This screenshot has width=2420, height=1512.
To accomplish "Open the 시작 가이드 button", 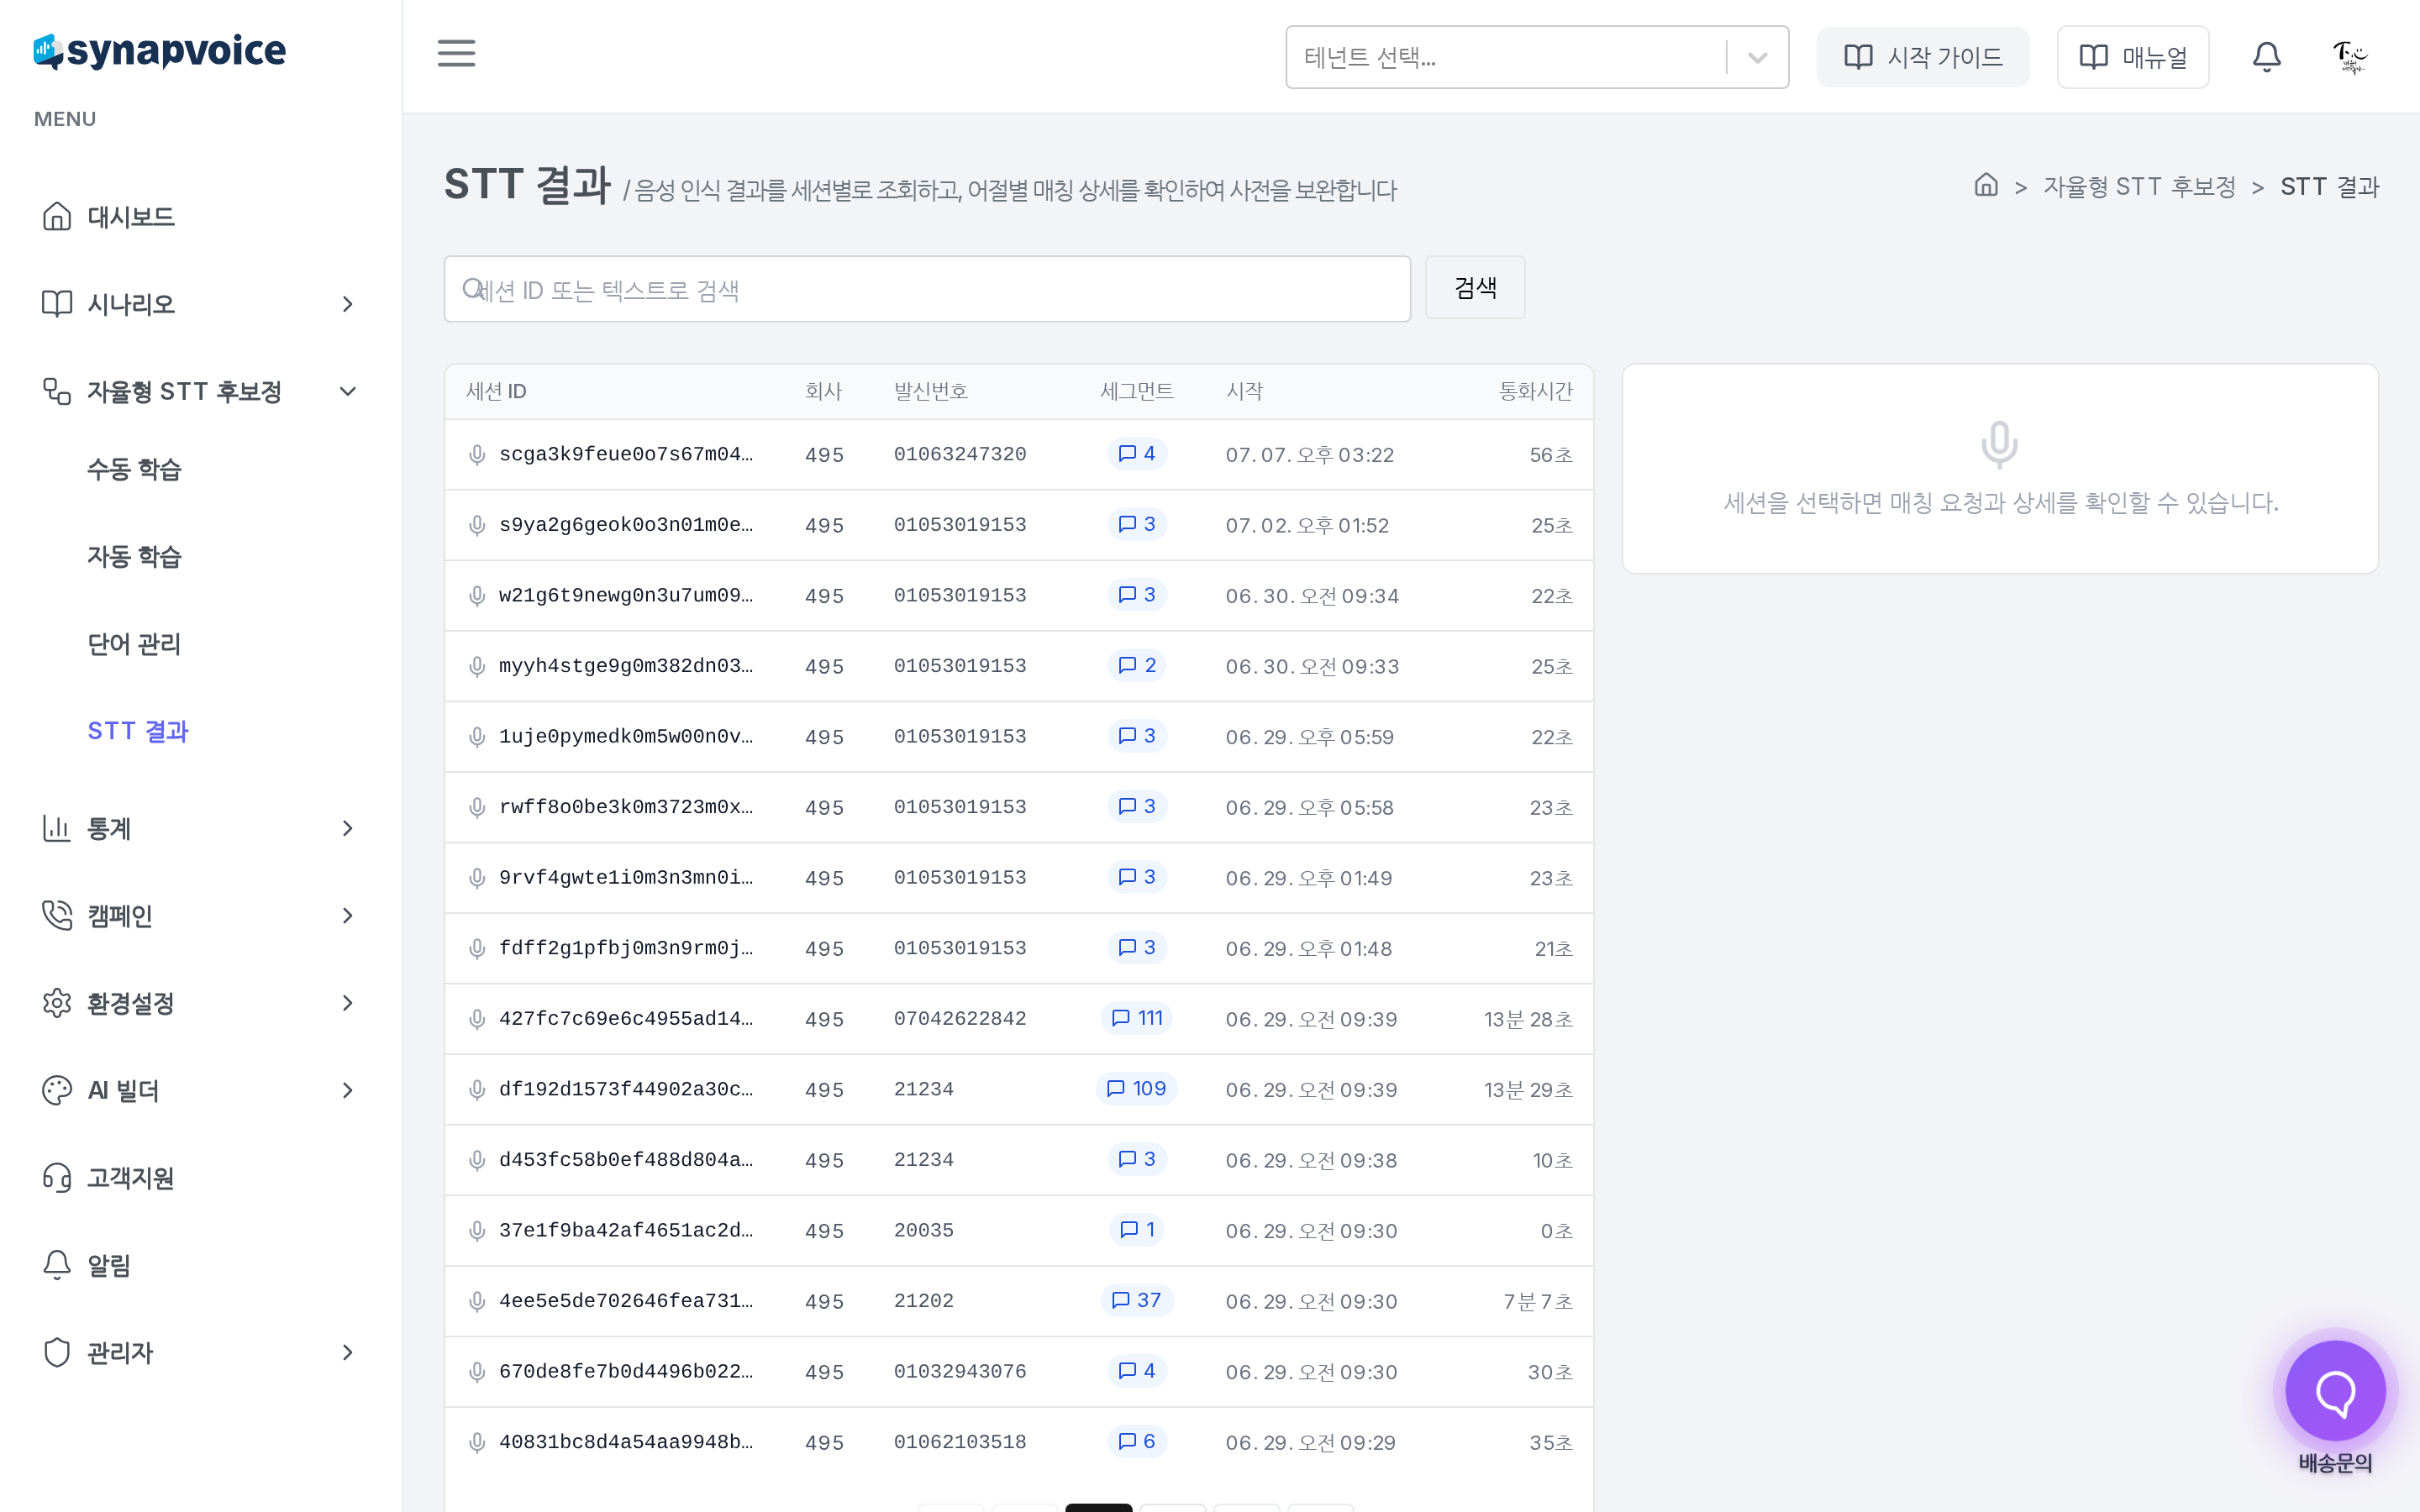I will [1923, 57].
